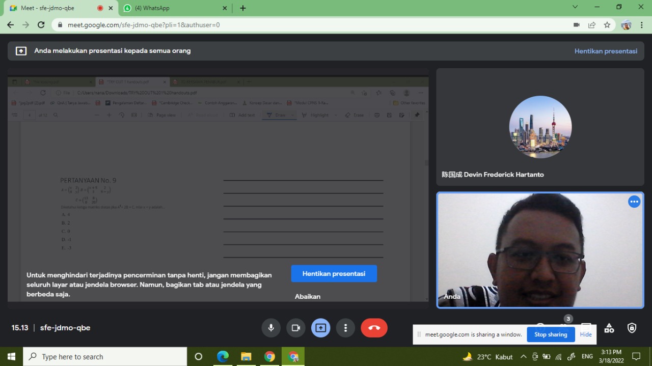Open host controls shield lock icon

click(632, 328)
